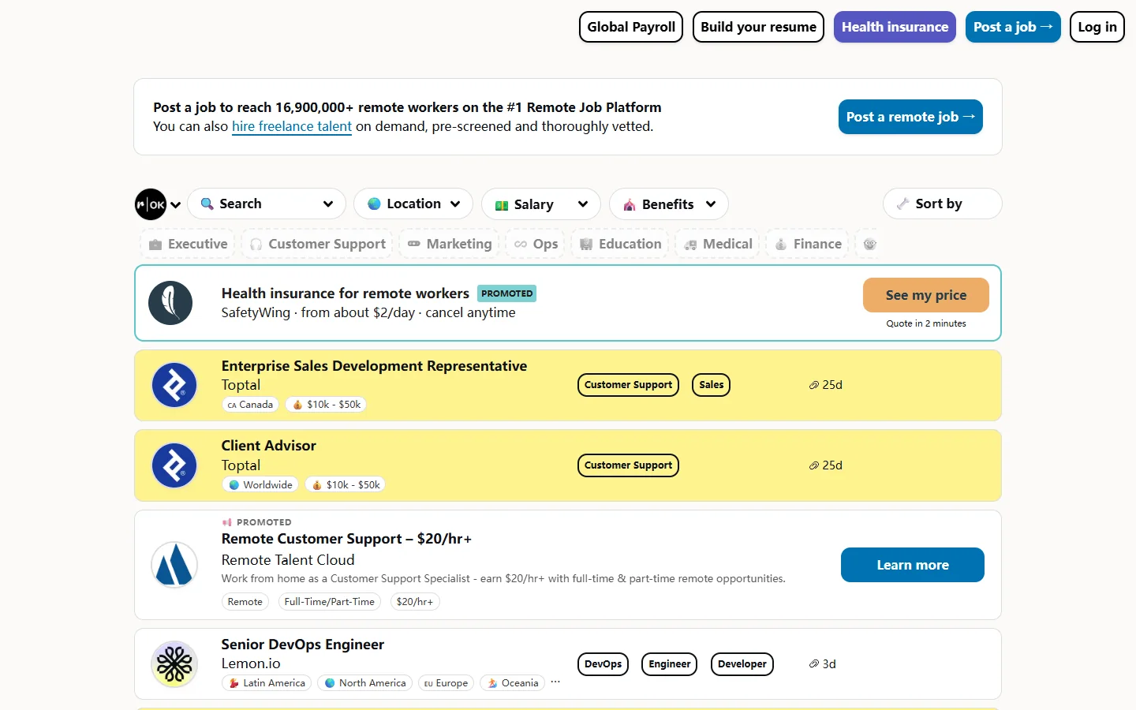Expand more locations ellipsis on Lemon.io row

(555, 682)
